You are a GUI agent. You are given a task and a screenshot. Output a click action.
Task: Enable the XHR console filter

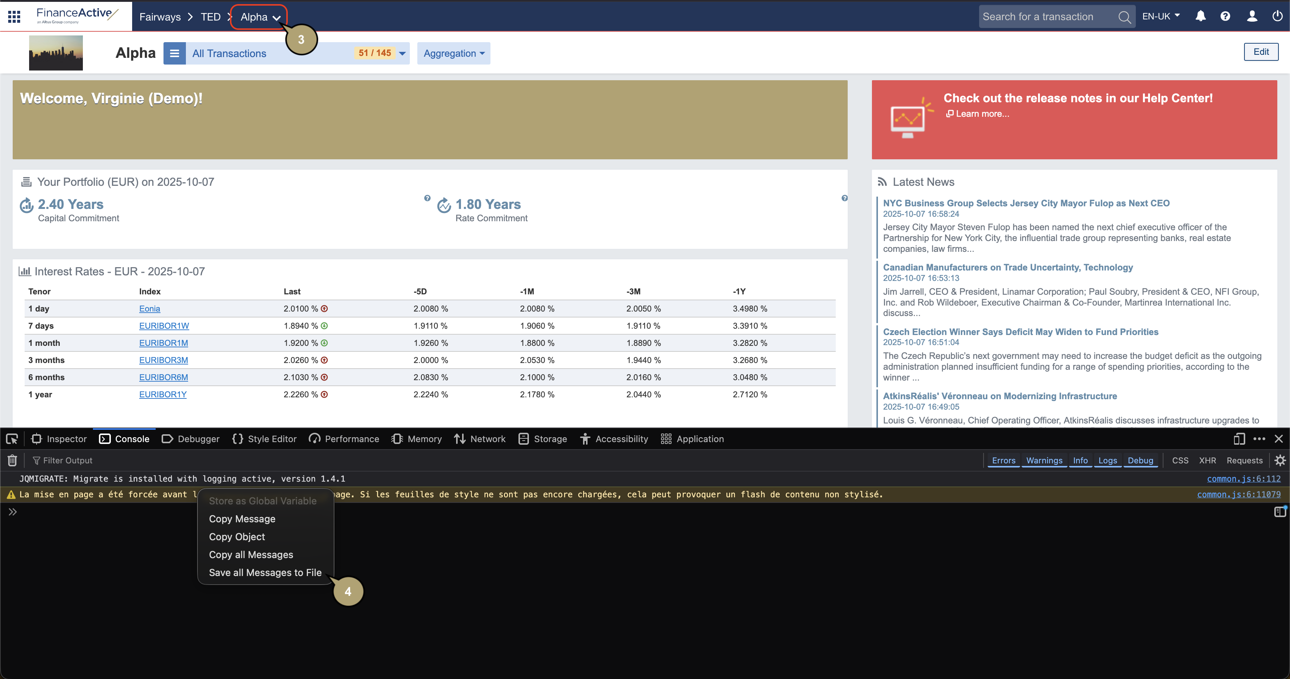[1207, 460]
